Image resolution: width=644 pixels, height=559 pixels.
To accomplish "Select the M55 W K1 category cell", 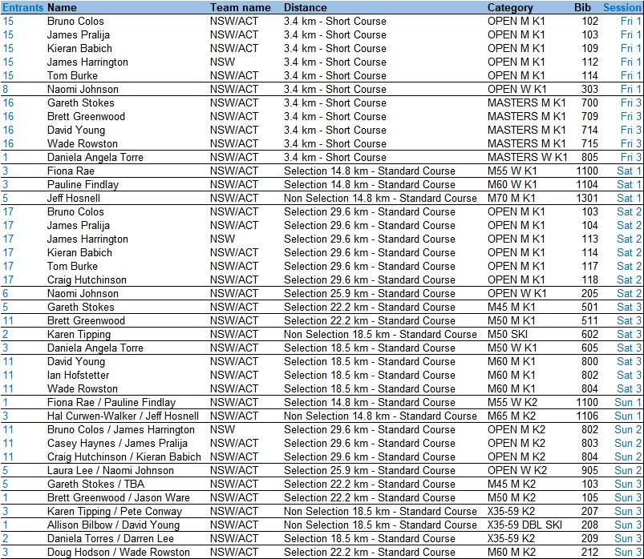I will (x=512, y=171).
